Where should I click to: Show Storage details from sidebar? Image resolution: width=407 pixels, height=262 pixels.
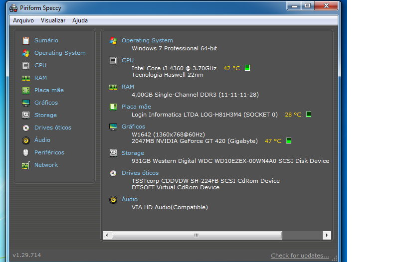click(x=45, y=115)
